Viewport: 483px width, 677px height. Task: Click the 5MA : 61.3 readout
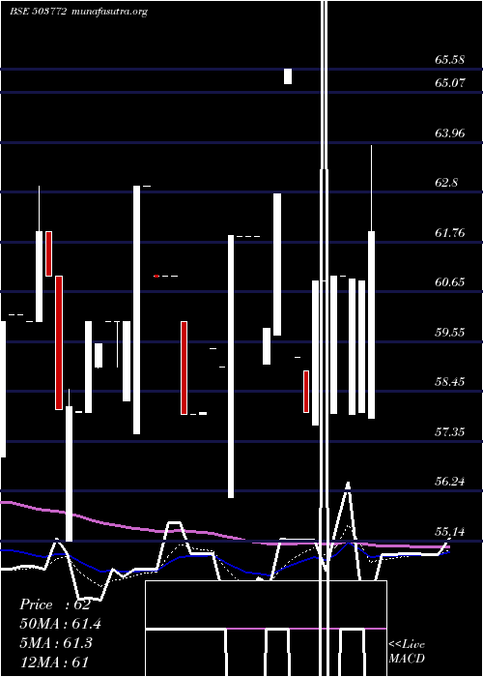pos(56,643)
